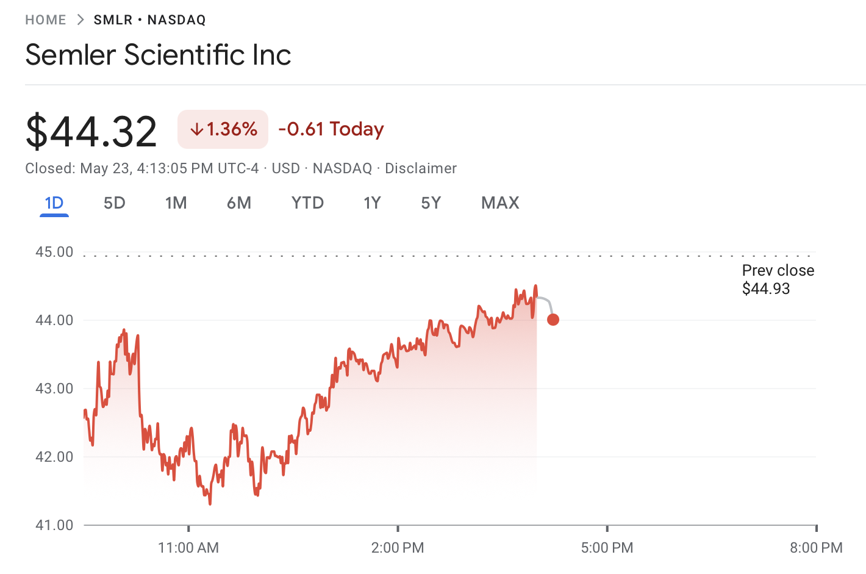The image size is (866, 574).
Task: Click the Prev close $44.93 label
Action: (x=778, y=279)
